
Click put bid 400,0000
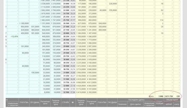pos(102,30)
